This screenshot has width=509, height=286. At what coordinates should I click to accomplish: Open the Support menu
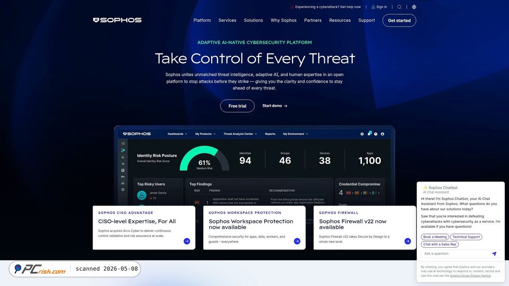[x=366, y=20]
